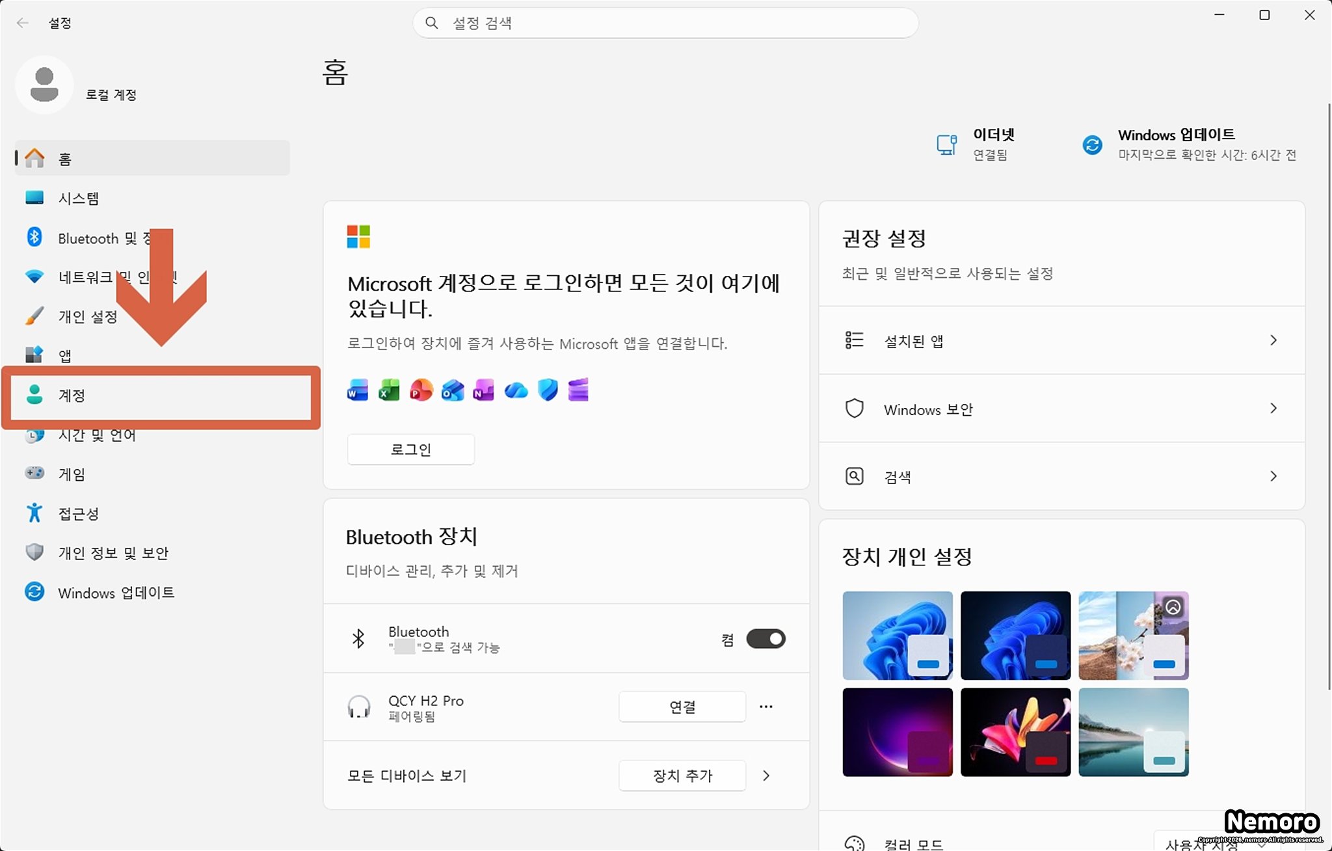Turn off the Bluetooth toggle switch
The height and width of the screenshot is (851, 1332).
(766, 639)
